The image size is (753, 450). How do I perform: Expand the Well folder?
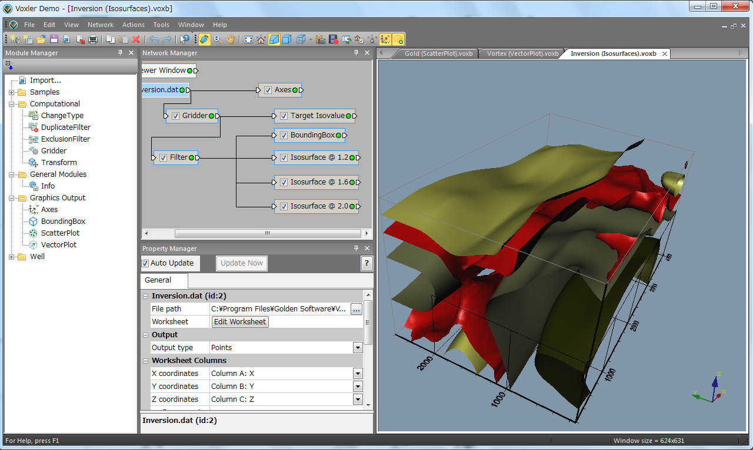(12, 257)
